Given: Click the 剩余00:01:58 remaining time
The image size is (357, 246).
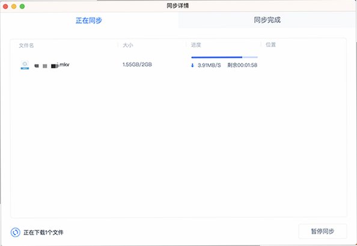Looking at the screenshot, I should point(242,65).
